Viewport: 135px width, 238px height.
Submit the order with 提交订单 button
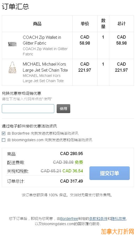click(x=110, y=173)
